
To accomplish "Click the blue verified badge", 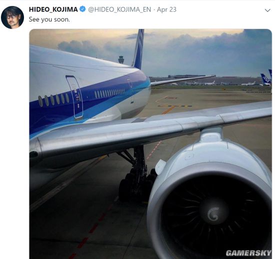I will pyautogui.click(x=82, y=9).
